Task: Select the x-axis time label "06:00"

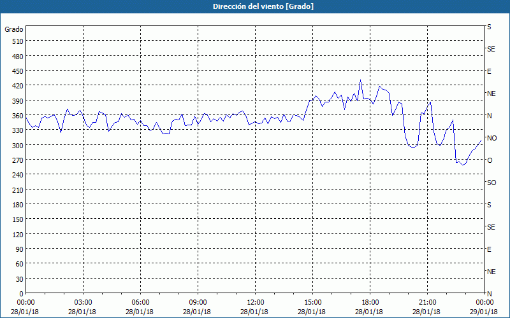Action: [x=140, y=303]
